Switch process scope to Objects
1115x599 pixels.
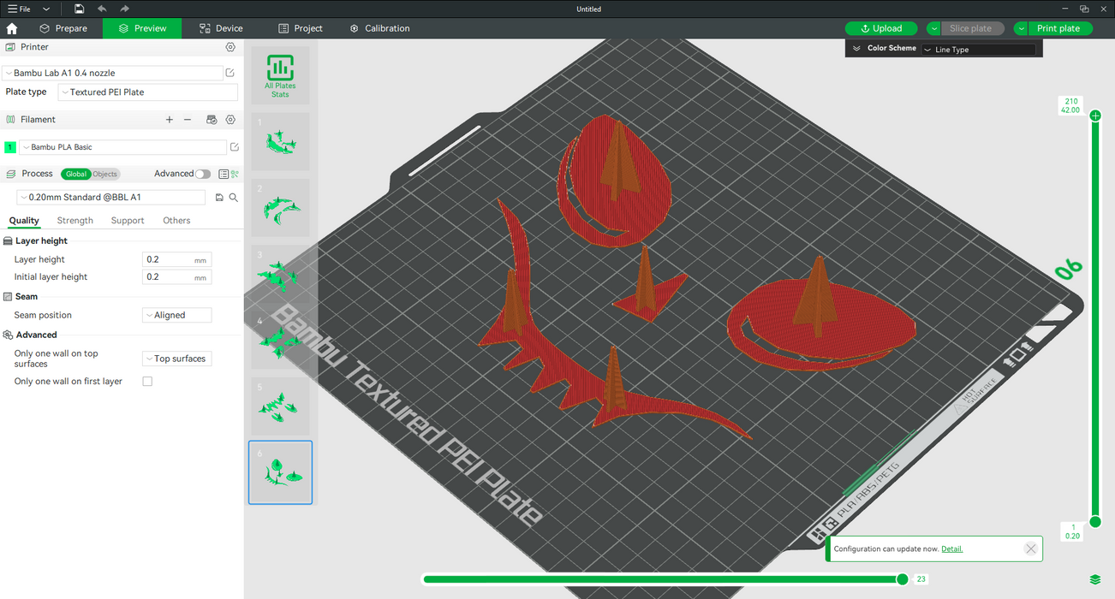click(105, 174)
